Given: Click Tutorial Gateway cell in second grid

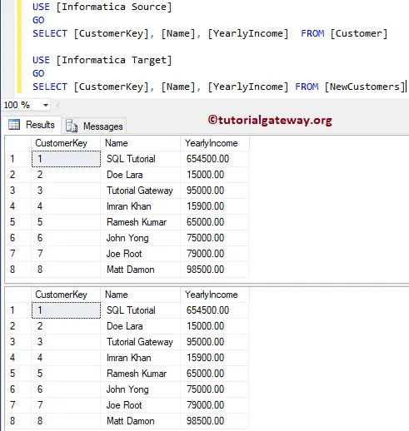Looking at the screenshot, I should (140, 342).
